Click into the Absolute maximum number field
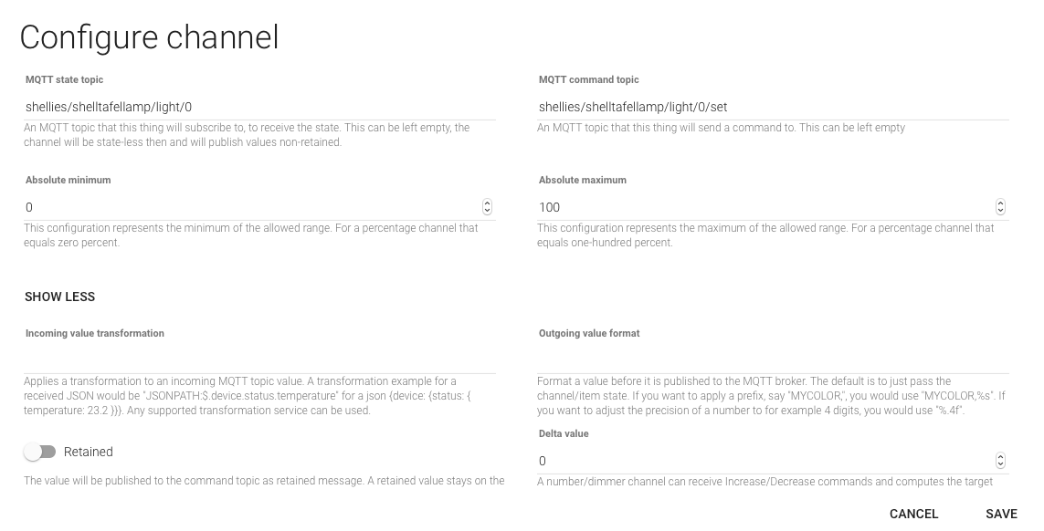The width and height of the screenshot is (1044, 531). click(764, 207)
